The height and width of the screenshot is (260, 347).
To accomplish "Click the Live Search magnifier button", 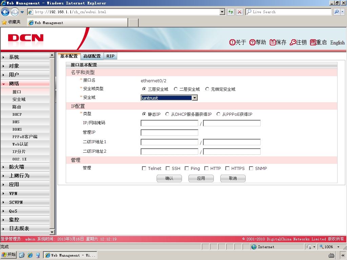I will [x=336, y=12].
